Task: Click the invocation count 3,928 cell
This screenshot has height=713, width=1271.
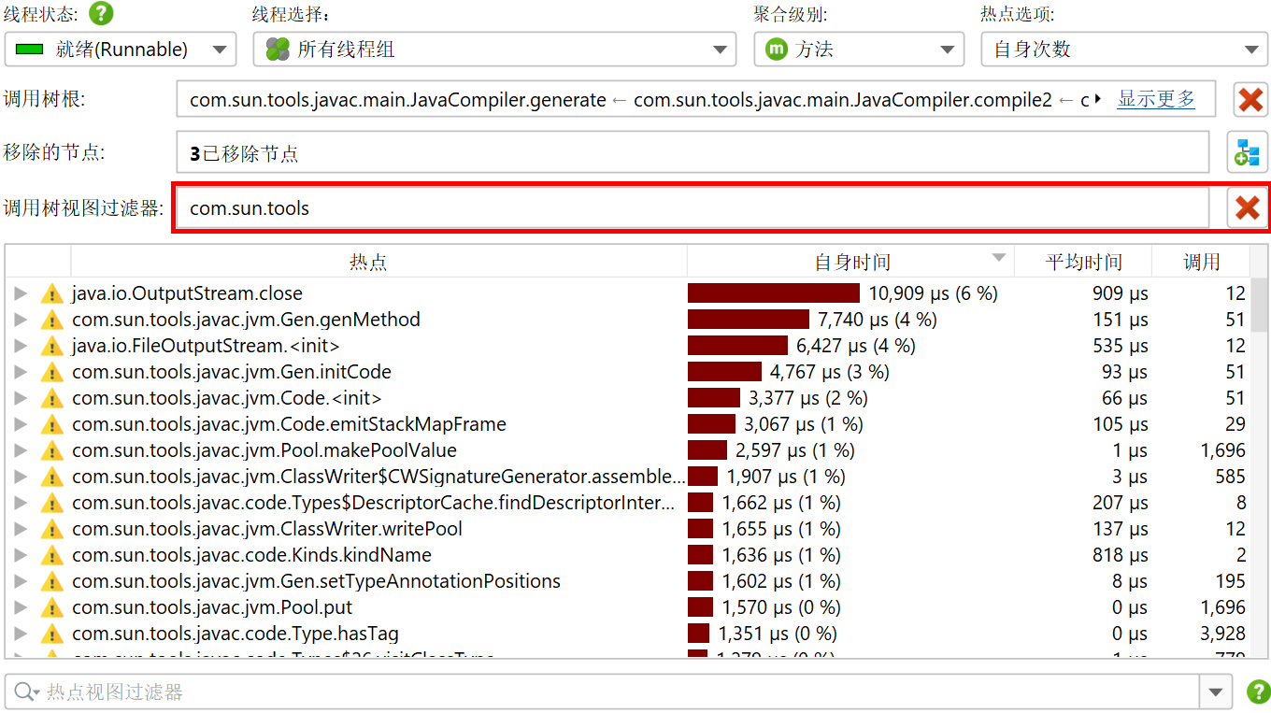Action: point(1222,634)
